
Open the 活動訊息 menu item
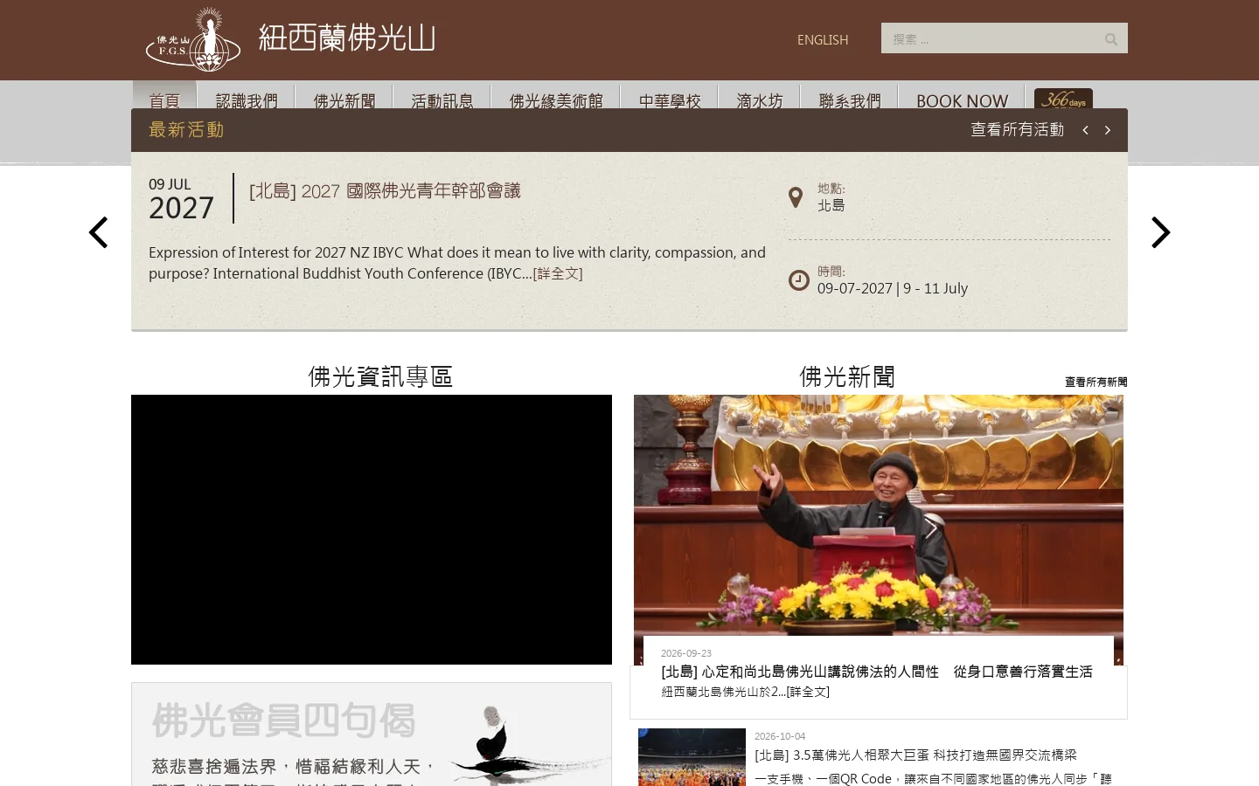[442, 100]
